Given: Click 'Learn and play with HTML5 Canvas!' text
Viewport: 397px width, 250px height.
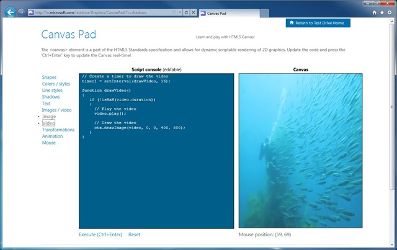Looking at the screenshot, I should pos(225,37).
